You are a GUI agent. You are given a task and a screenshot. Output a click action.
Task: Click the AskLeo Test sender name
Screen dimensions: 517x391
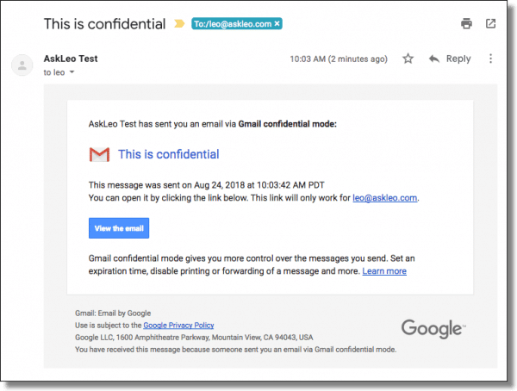click(71, 59)
